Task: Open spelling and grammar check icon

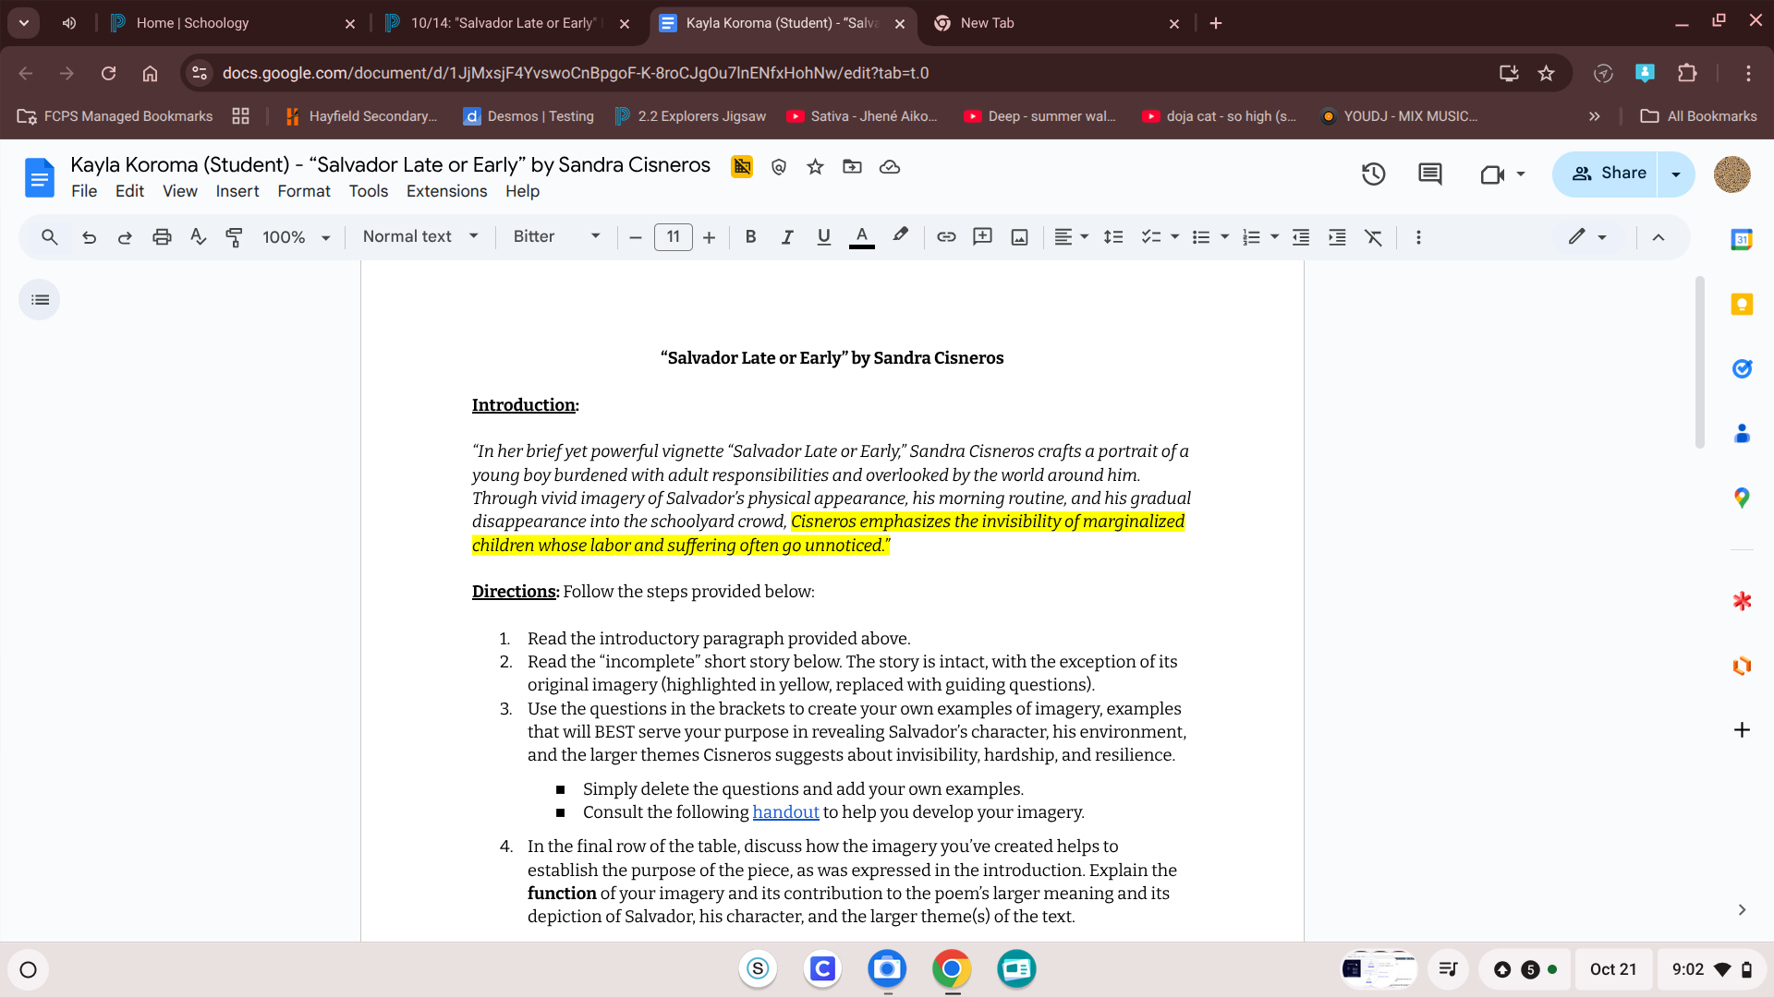Action: 198,237
